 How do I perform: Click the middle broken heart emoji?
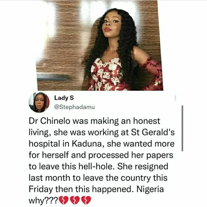coord(75,200)
